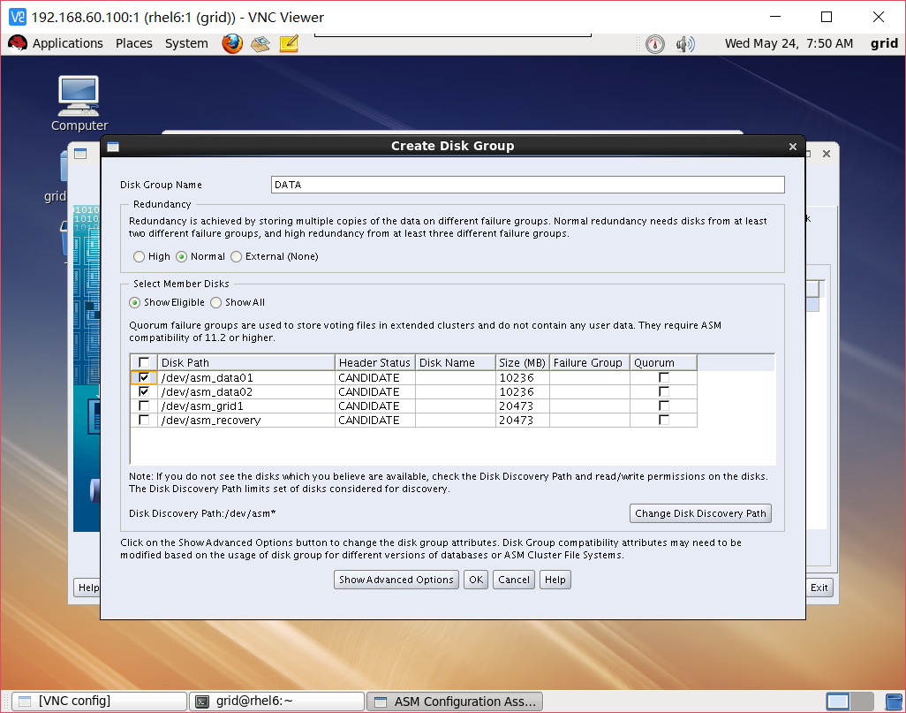The width and height of the screenshot is (906, 713).
Task: Open the text editor icon in the panel
Action: [288, 43]
